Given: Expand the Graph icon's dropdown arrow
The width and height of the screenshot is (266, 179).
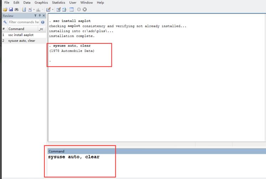Looking at the screenshot, I should [x=42, y=10].
